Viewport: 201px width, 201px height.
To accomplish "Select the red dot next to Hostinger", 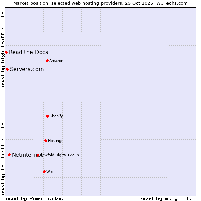I will coord(46,141).
